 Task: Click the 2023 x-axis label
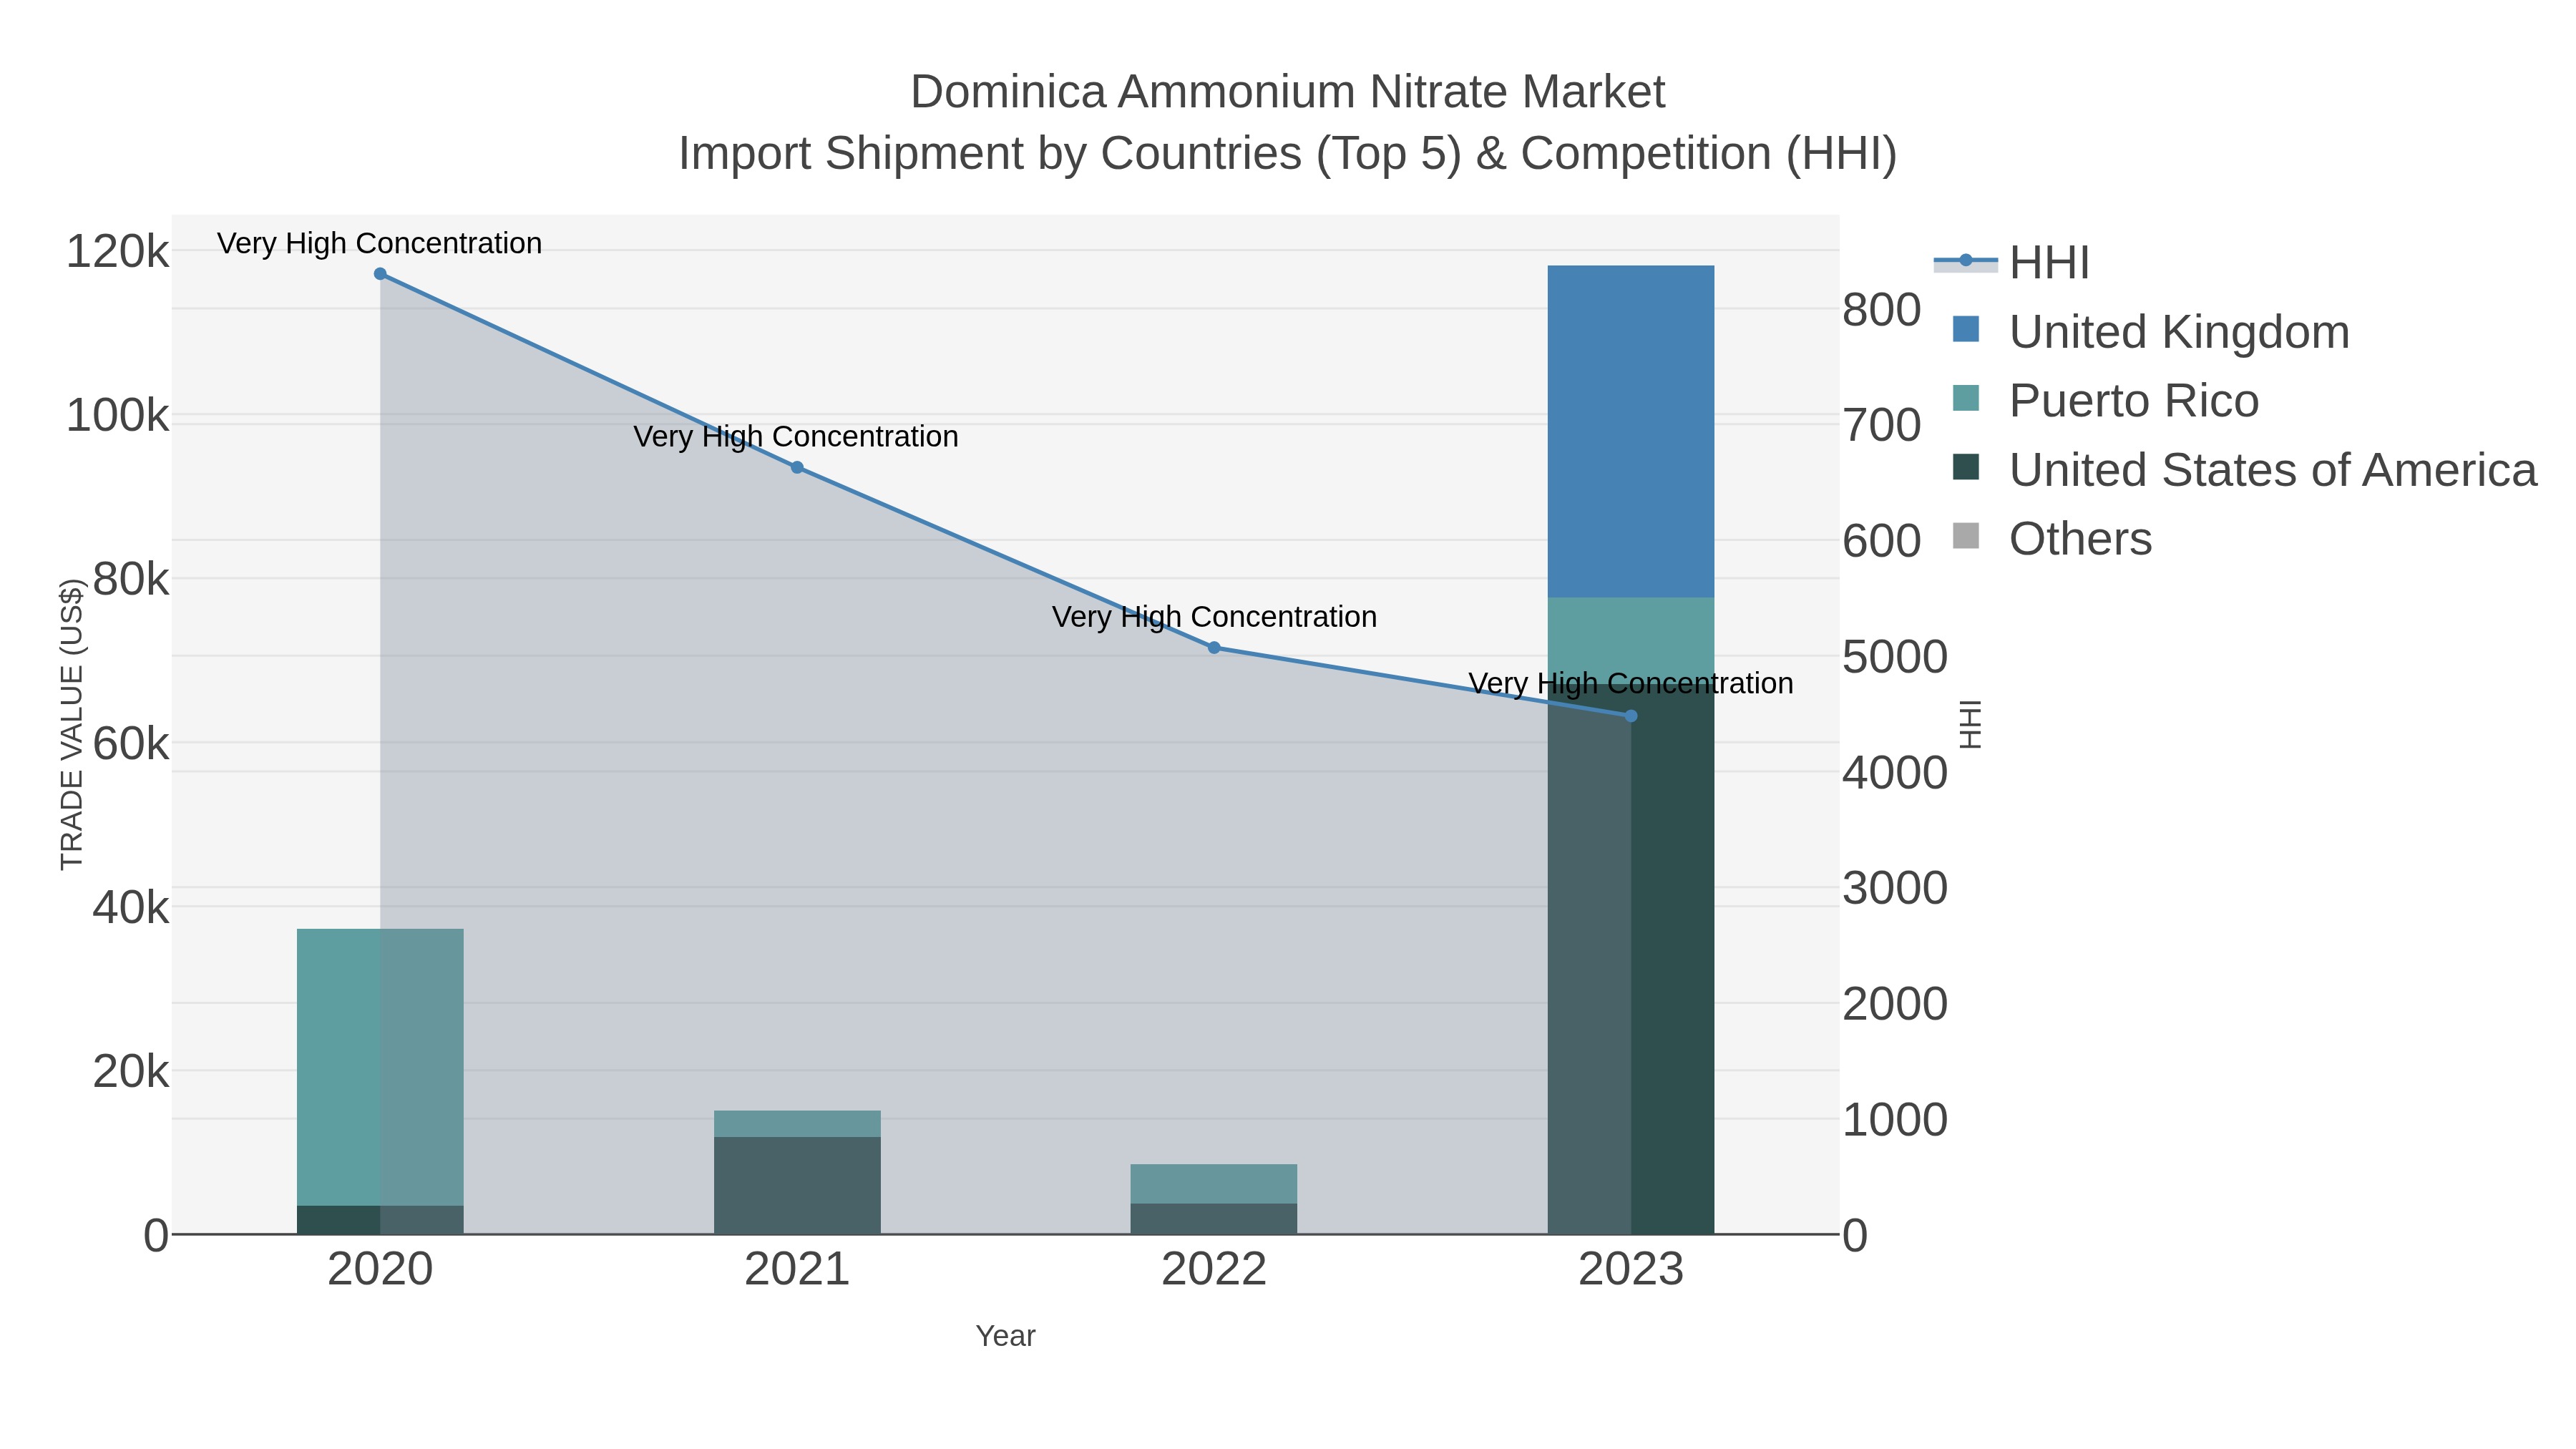coord(1631,1270)
